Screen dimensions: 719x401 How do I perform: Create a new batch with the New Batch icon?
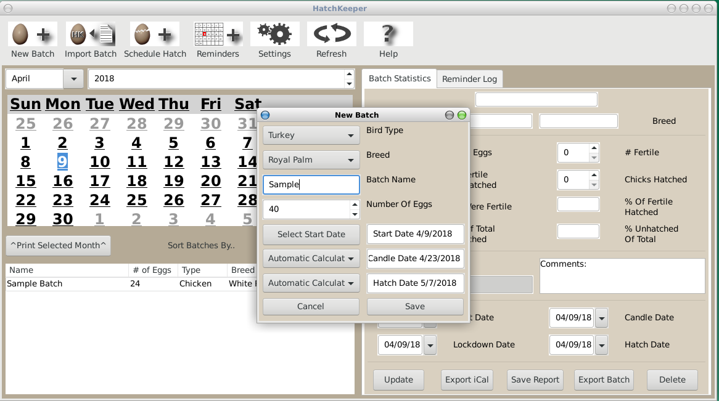(x=32, y=34)
